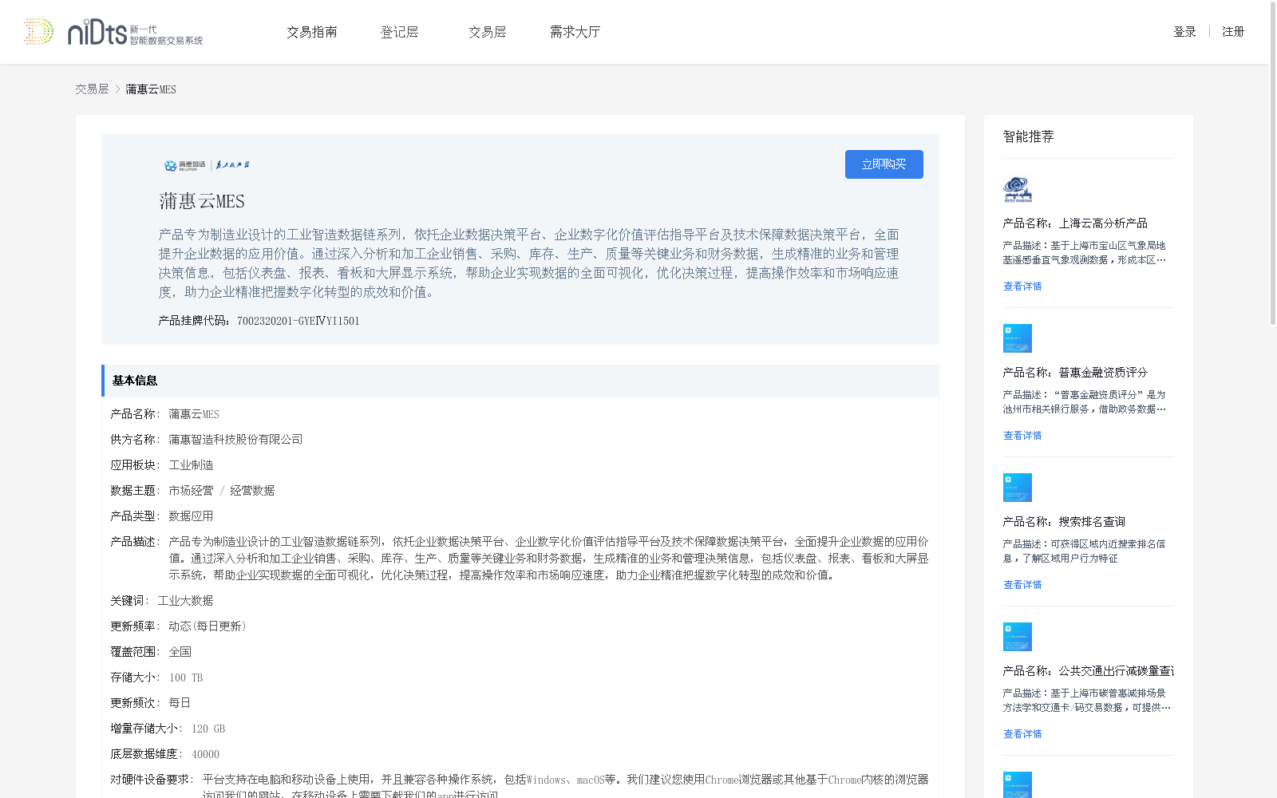Open the 登记层 menu

coord(400,32)
